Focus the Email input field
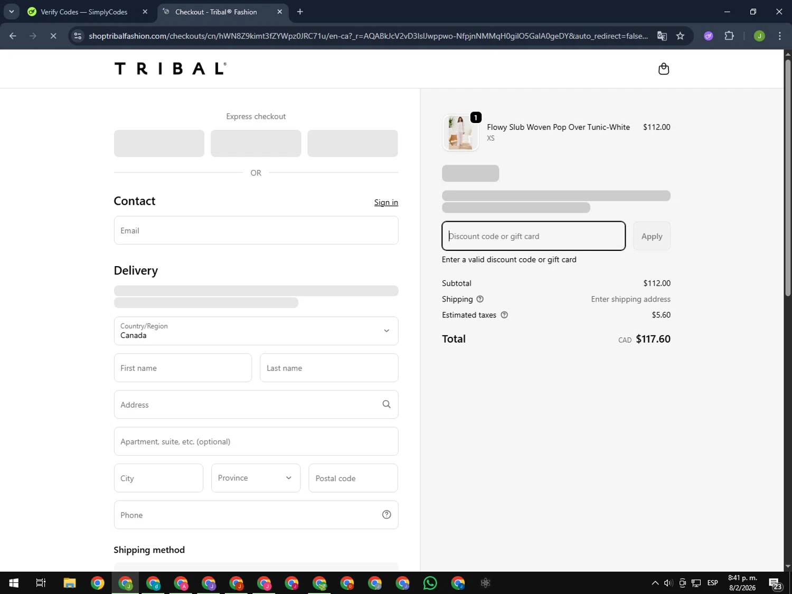 pyautogui.click(x=256, y=230)
